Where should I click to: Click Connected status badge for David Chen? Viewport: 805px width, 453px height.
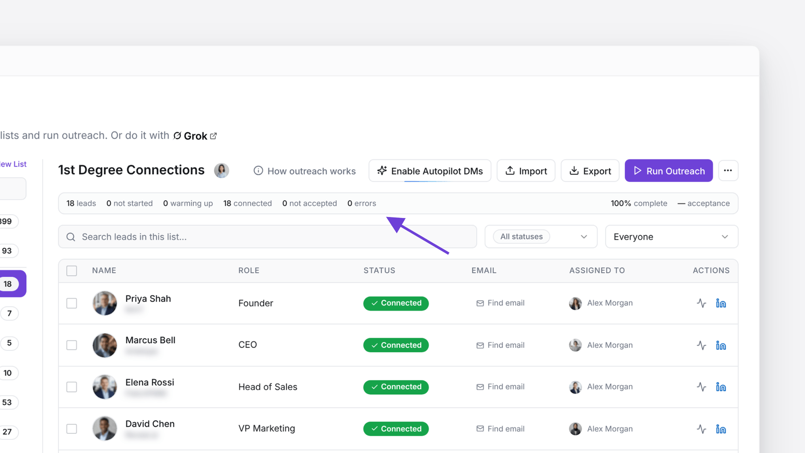click(x=396, y=429)
